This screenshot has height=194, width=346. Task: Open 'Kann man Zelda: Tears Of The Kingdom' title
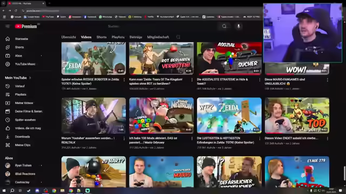point(156,81)
